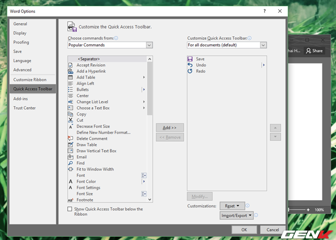This screenshot has height=240, width=336.
Task: Select the Quick Access Toolbar category
Action: coord(33,89)
